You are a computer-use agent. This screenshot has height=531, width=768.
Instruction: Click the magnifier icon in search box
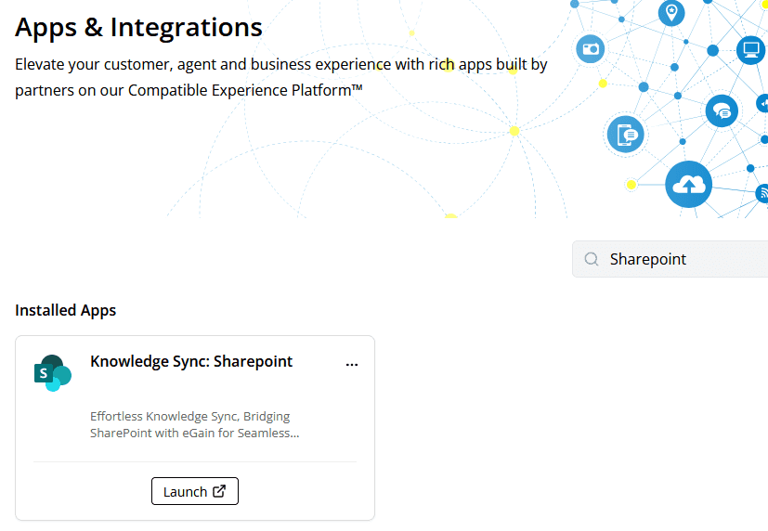[592, 260]
